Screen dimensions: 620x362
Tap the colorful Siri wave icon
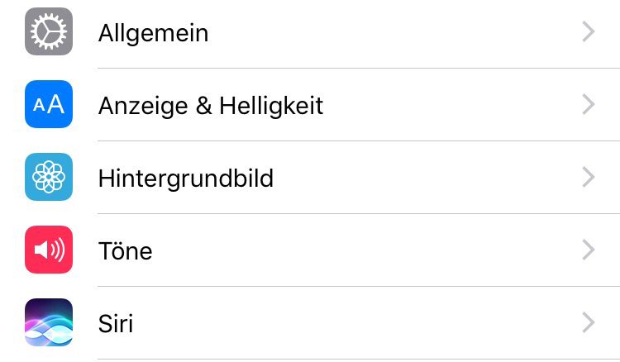[49, 322]
